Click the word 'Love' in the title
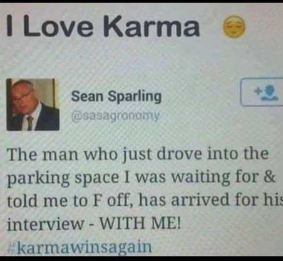 click(x=58, y=27)
